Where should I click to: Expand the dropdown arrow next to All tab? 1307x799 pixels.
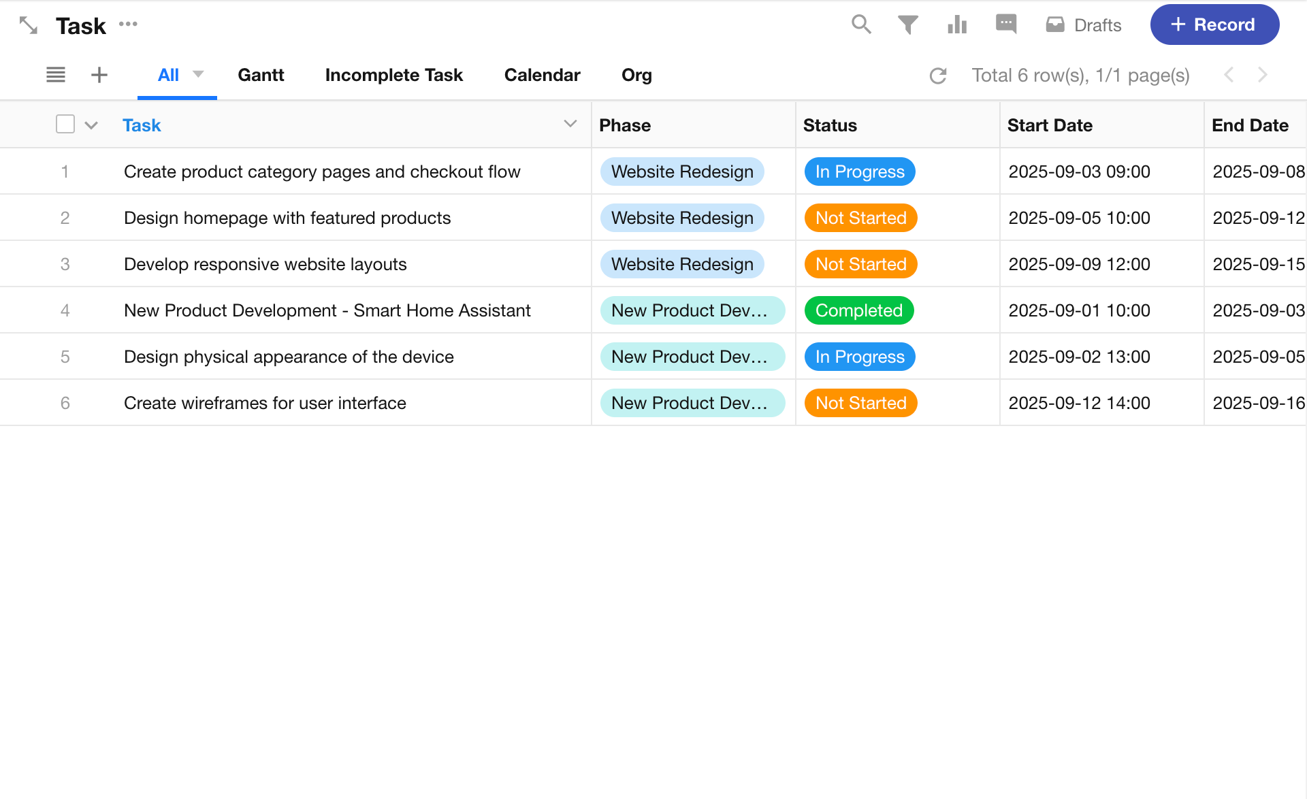click(x=198, y=74)
